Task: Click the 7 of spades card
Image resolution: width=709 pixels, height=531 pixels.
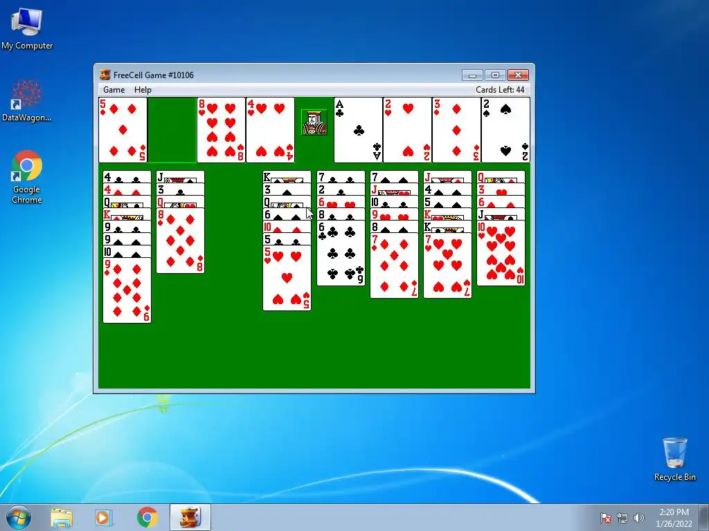Action: point(394,176)
